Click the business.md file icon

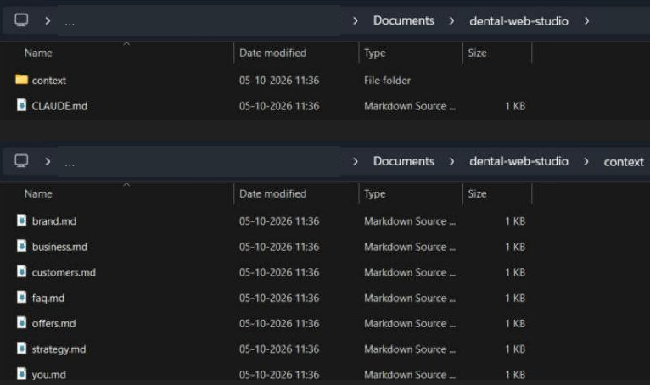(21, 246)
